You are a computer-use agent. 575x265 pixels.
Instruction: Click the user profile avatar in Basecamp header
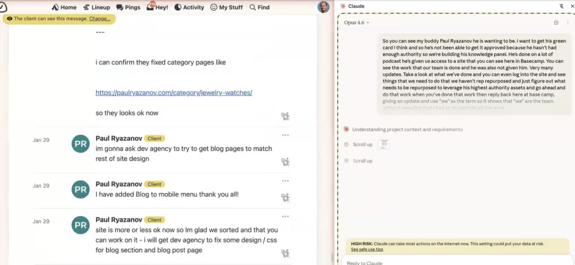coord(324,7)
